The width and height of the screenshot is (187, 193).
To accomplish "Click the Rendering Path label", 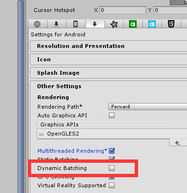I will click(x=59, y=107).
